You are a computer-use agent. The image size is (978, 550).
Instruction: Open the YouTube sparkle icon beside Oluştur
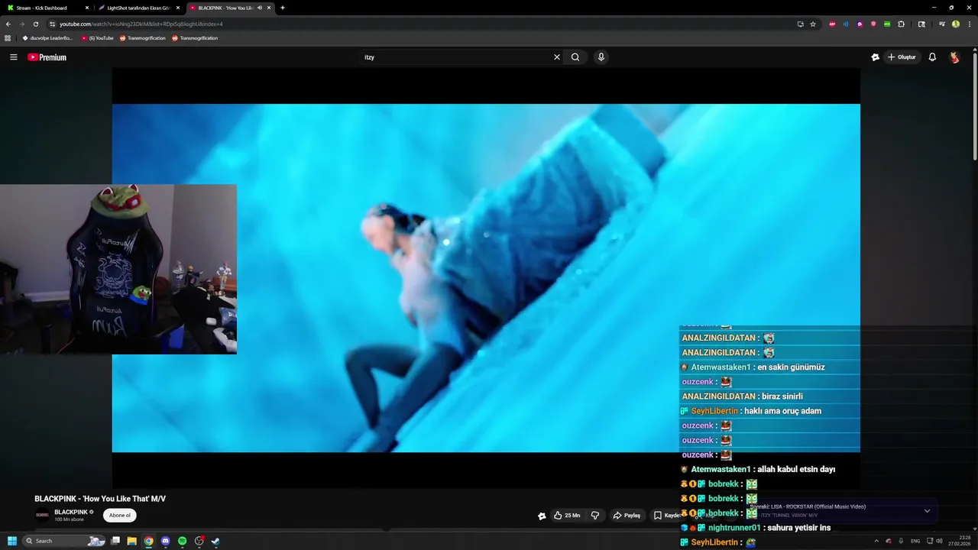[875, 57]
